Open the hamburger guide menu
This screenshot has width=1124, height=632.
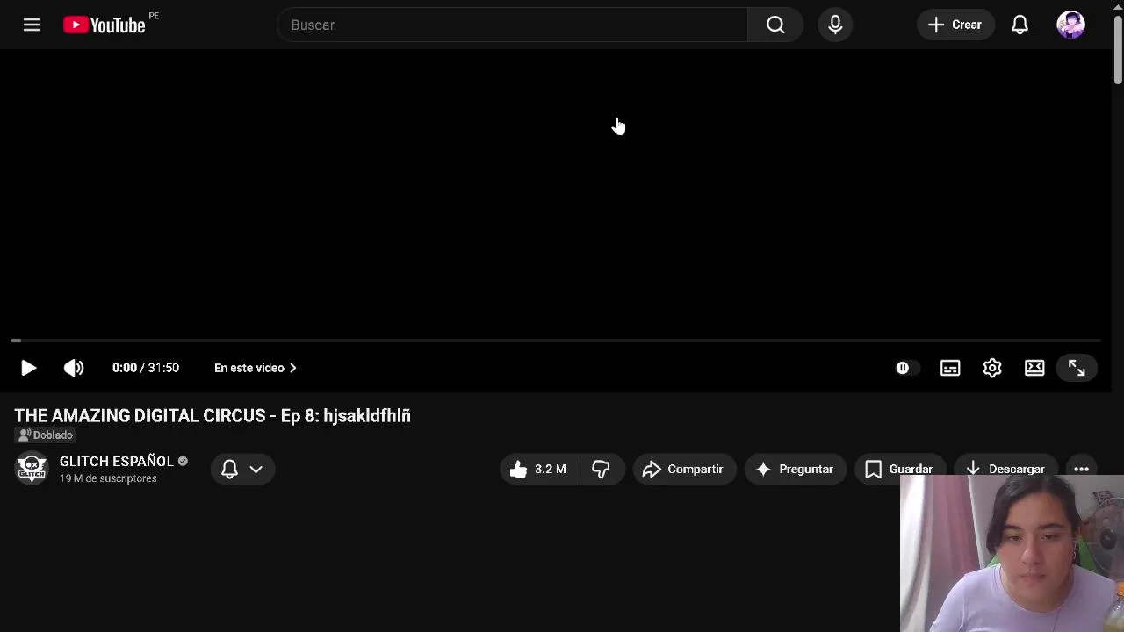click(32, 25)
